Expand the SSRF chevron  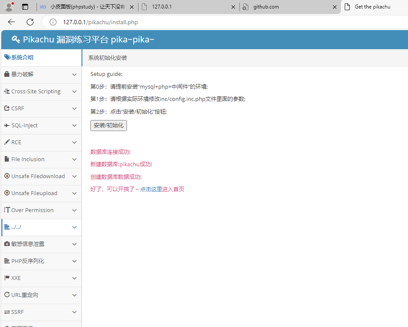tap(74, 312)
